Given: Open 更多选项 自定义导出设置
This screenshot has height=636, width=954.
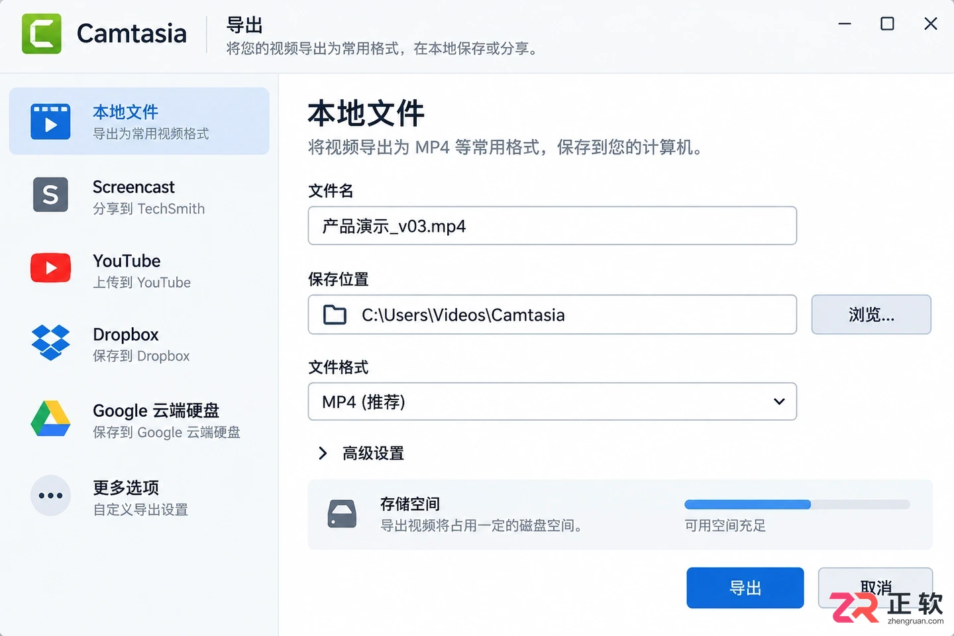Looking at the screenshot, I should 139,497.
